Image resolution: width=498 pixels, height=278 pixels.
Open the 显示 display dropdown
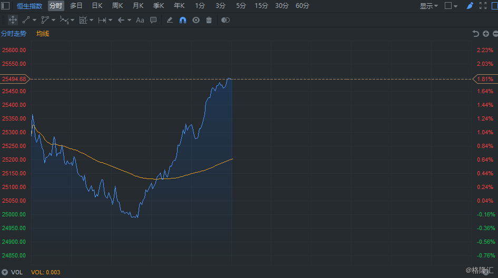pos(428,6)
